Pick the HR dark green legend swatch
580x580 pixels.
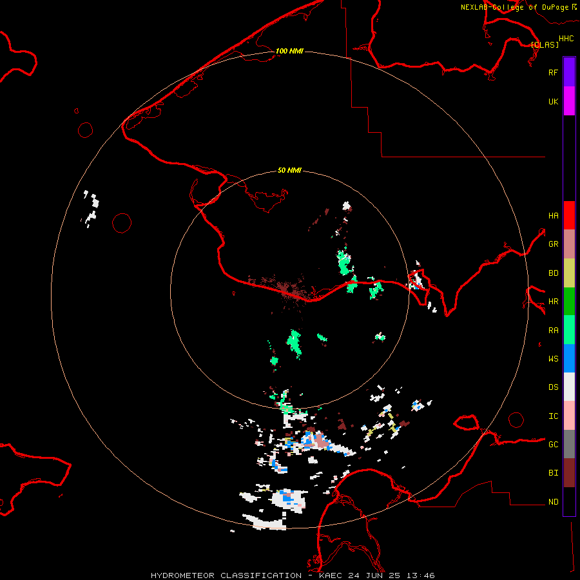569,302
